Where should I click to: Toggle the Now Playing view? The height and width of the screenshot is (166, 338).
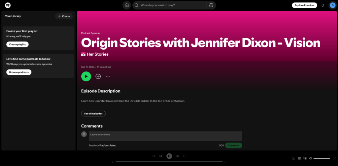click(294, 158)
